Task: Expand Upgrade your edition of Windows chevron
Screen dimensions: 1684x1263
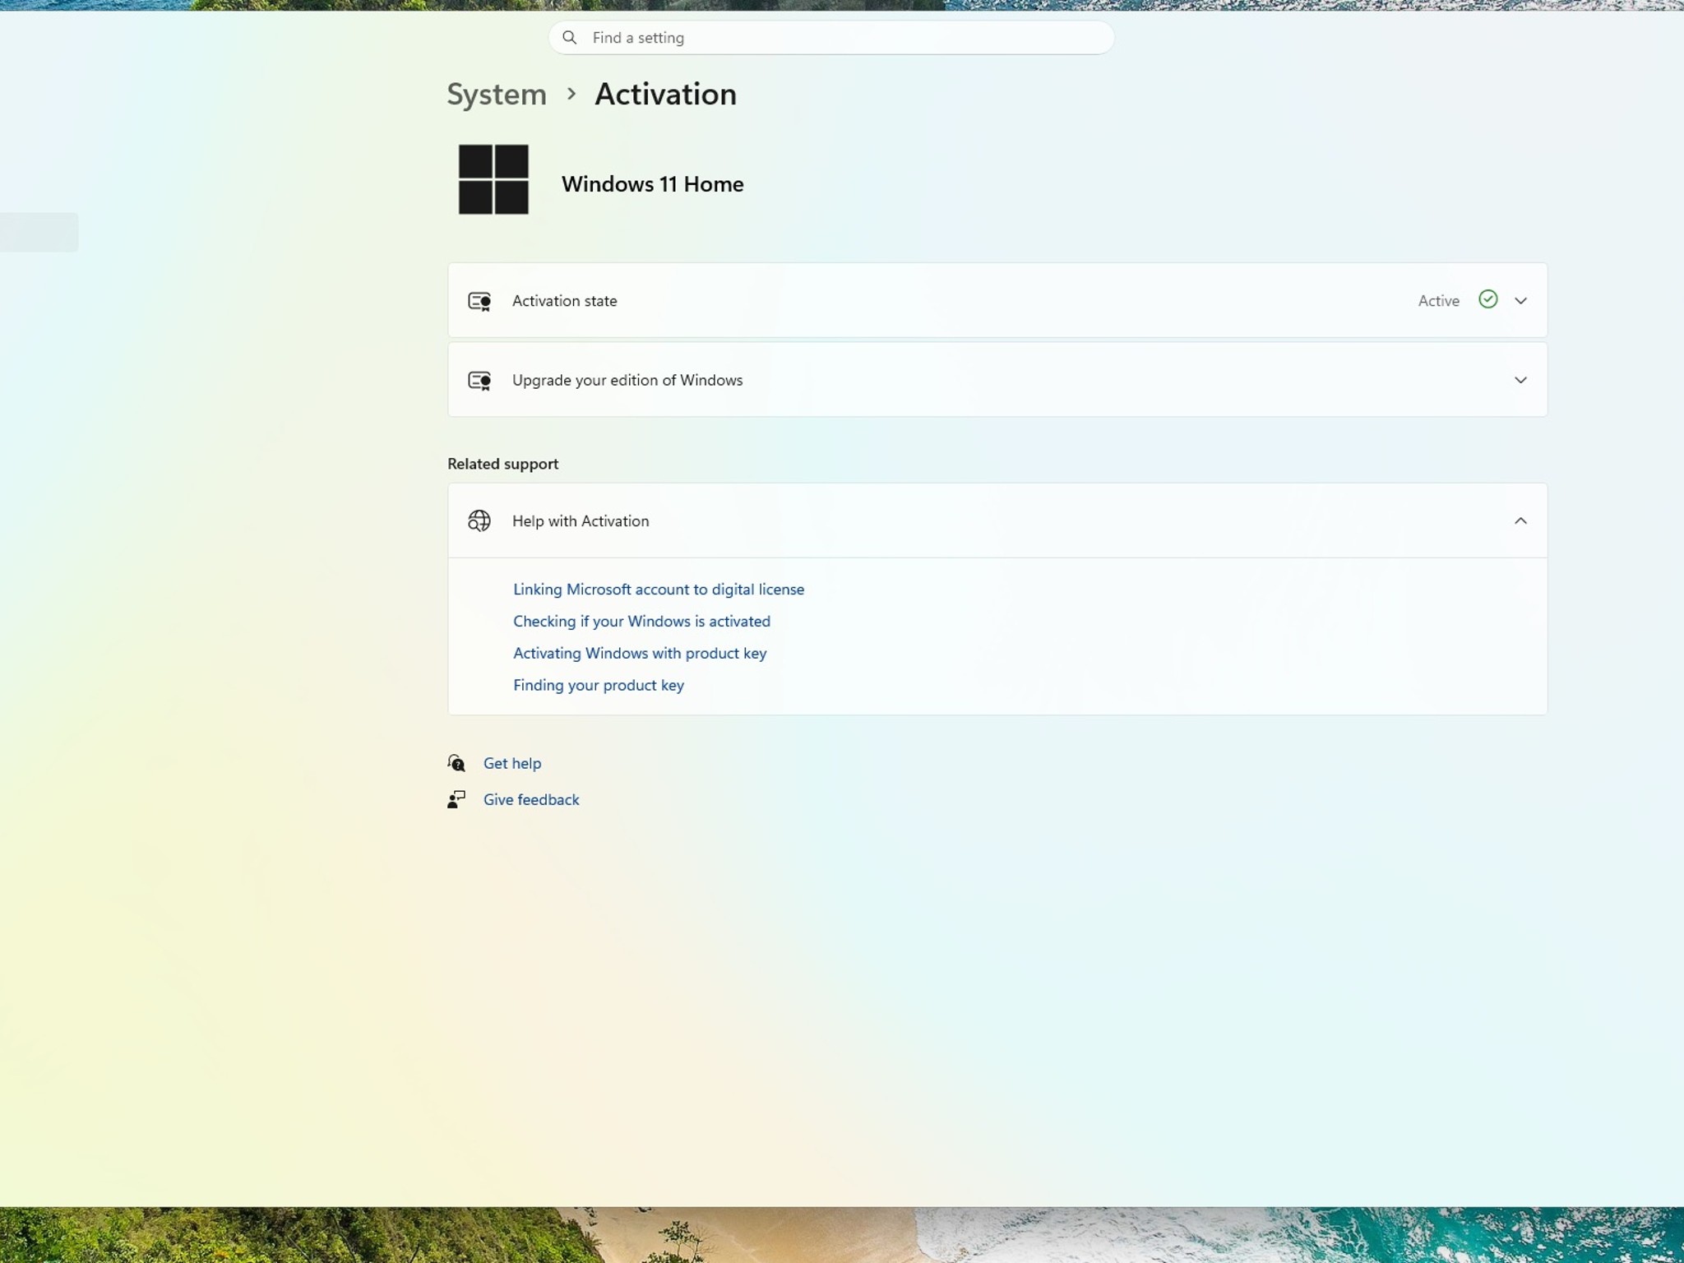Action: (1520, 380)
